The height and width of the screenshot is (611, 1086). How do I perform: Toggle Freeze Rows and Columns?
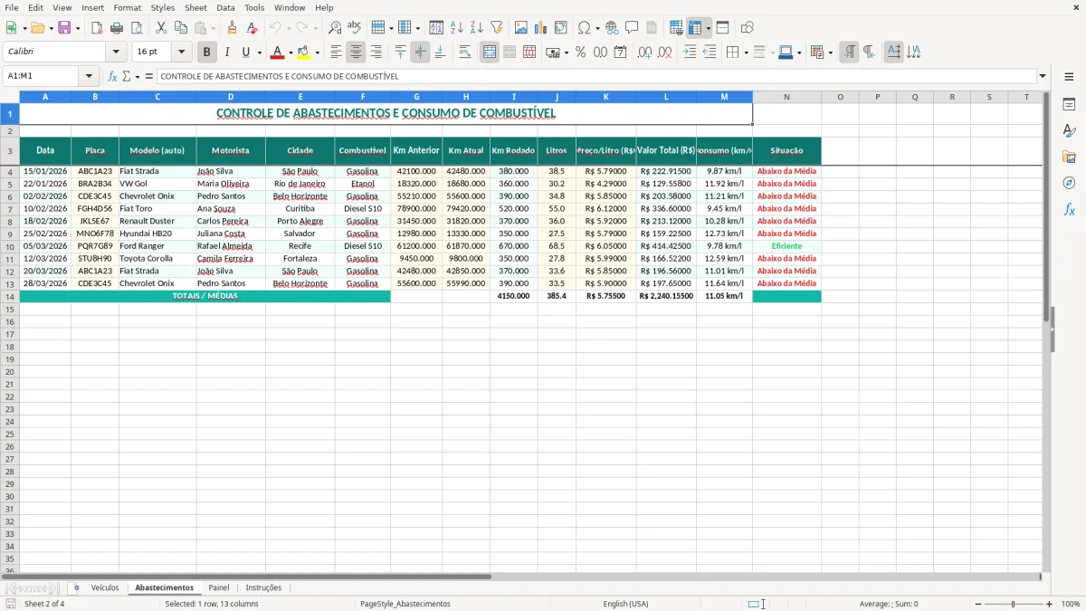pyautogui.click(x=695, y=28)
